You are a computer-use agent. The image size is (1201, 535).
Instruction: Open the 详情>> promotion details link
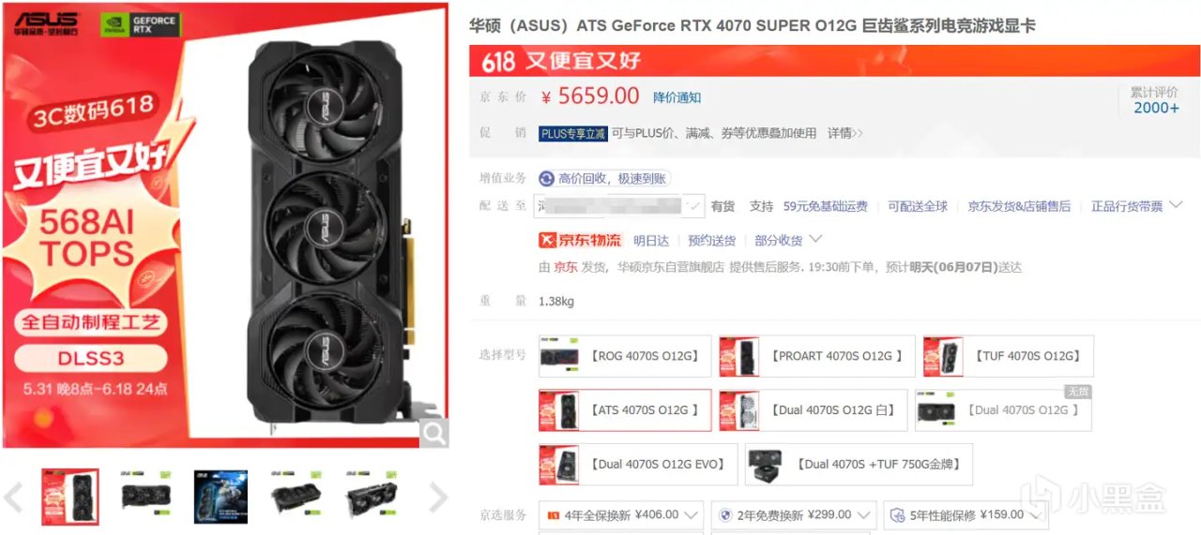click(845, 133)
